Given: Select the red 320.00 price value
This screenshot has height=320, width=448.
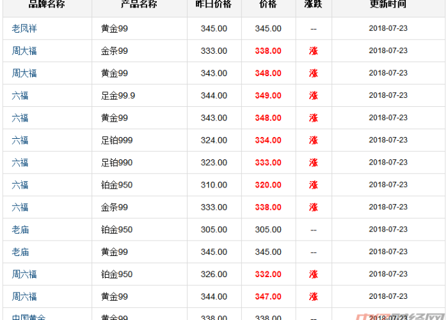Looking at the screenshot, I should tap(268, 185).
